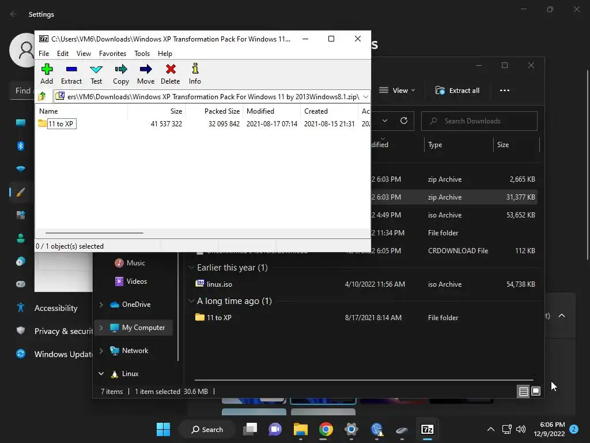Expand the OneDrive tree node
Image resolution: width=590 pixels, height=443 pixels.
click(x=101, y=305)
